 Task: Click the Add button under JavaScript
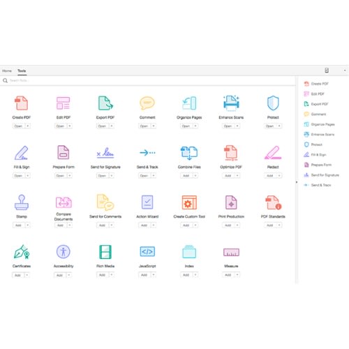[144, 275]
